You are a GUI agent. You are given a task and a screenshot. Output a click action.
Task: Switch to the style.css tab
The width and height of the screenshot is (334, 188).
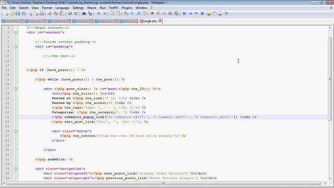(x=128, y=21)
